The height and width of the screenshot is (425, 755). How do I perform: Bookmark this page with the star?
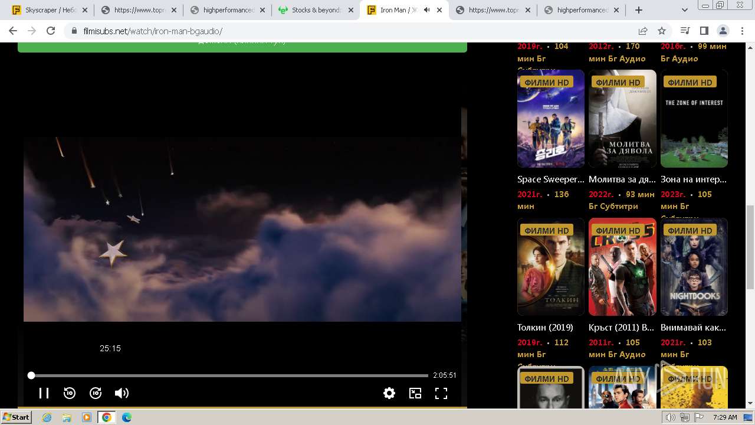point(662,31)
